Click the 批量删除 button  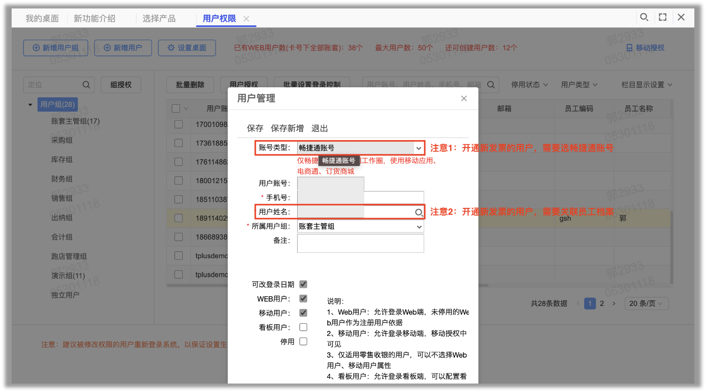point(190,85)
